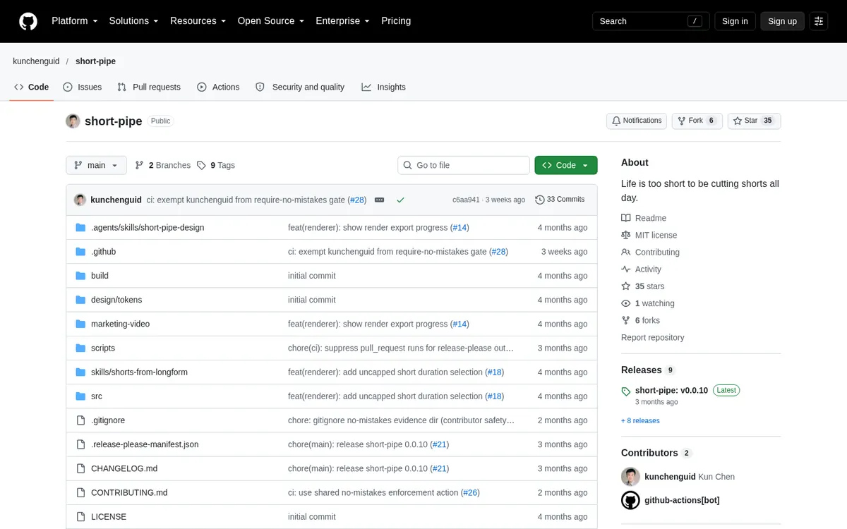
Task: Go to the GitHub homepage logo
Action: tap(28, 21)
